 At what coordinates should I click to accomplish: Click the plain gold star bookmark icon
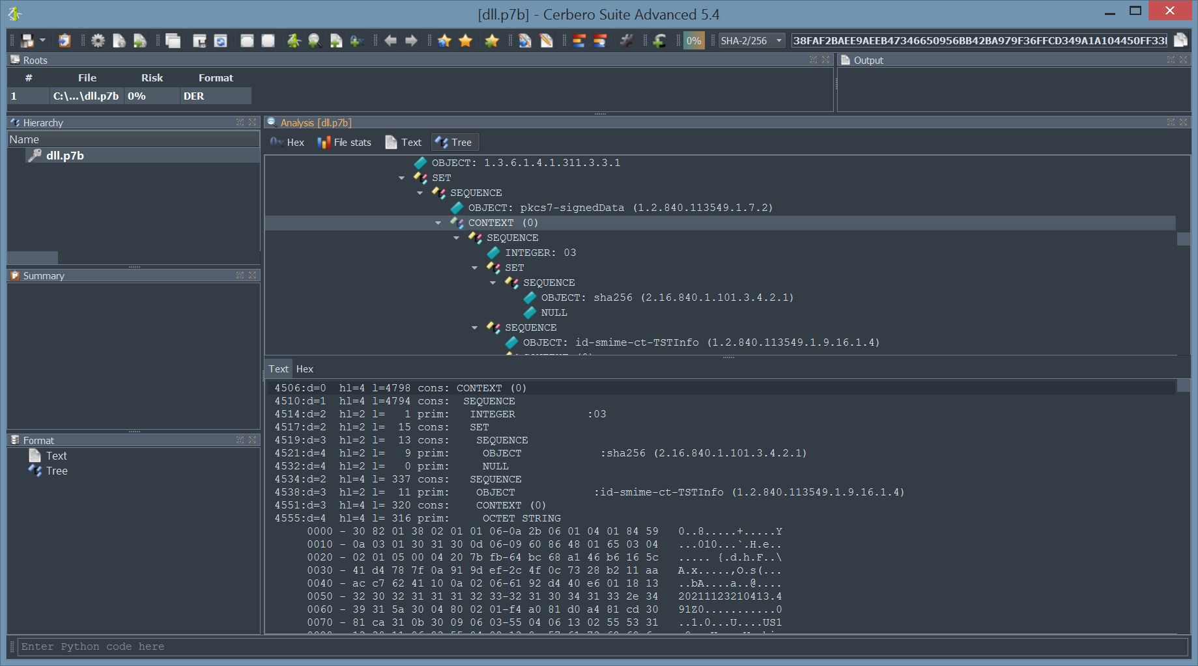pos(465,41)
